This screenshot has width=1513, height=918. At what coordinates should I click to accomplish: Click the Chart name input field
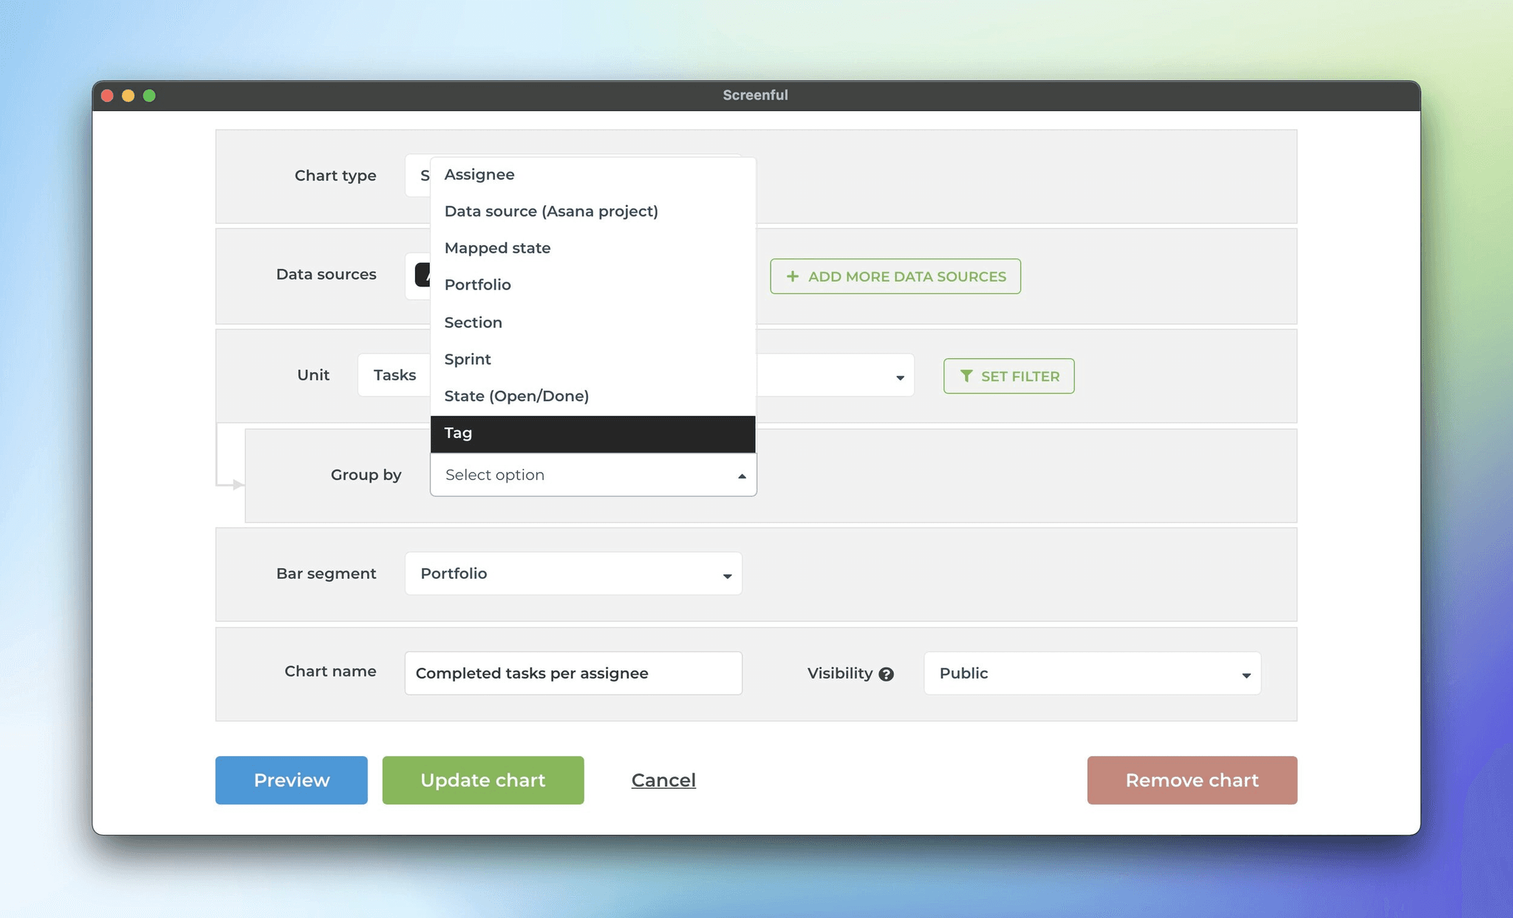(x=573, y=673)
